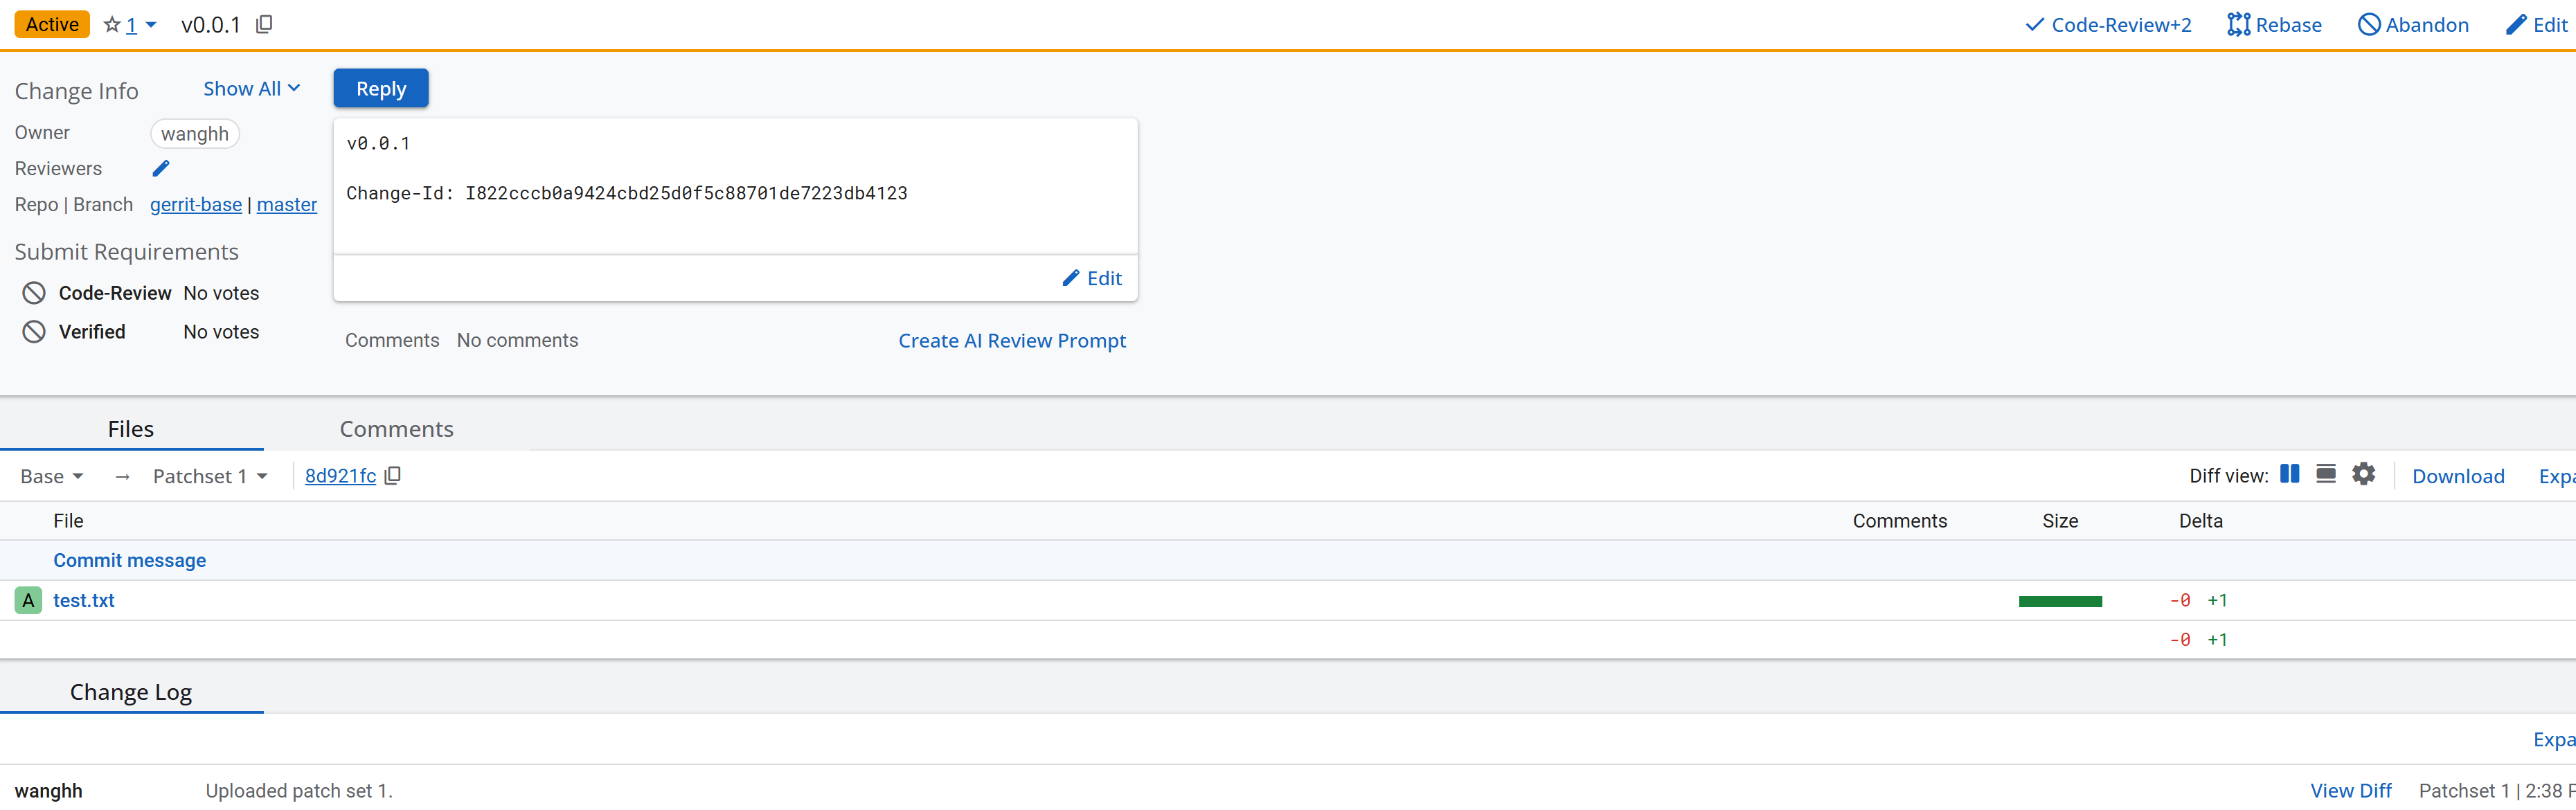Copy change subject v0.0.1 using copy icon
The width and height of the screenshot is (2576, 810).
[264, 25]
